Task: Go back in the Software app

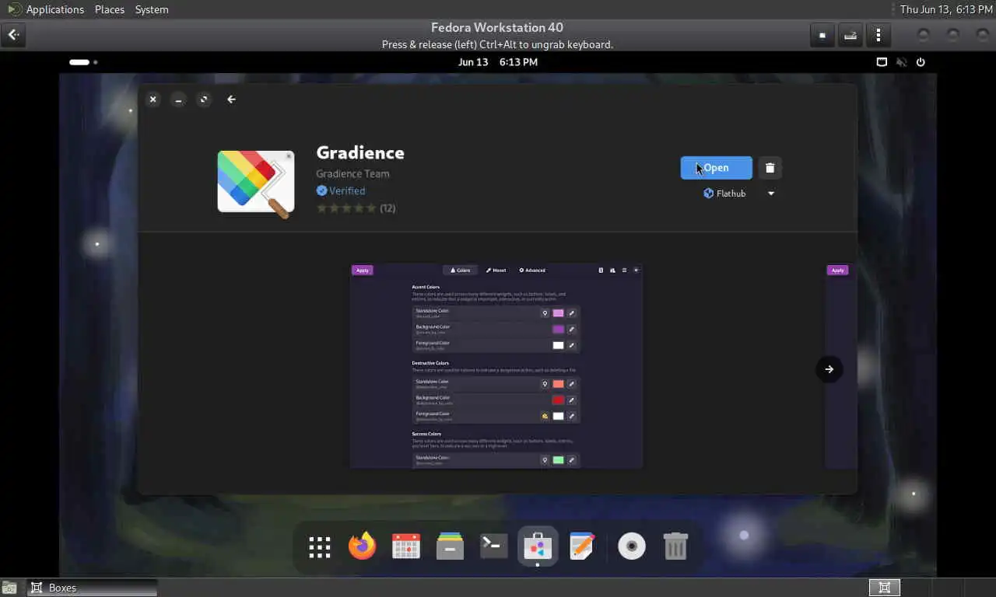Action: (231, 99)
